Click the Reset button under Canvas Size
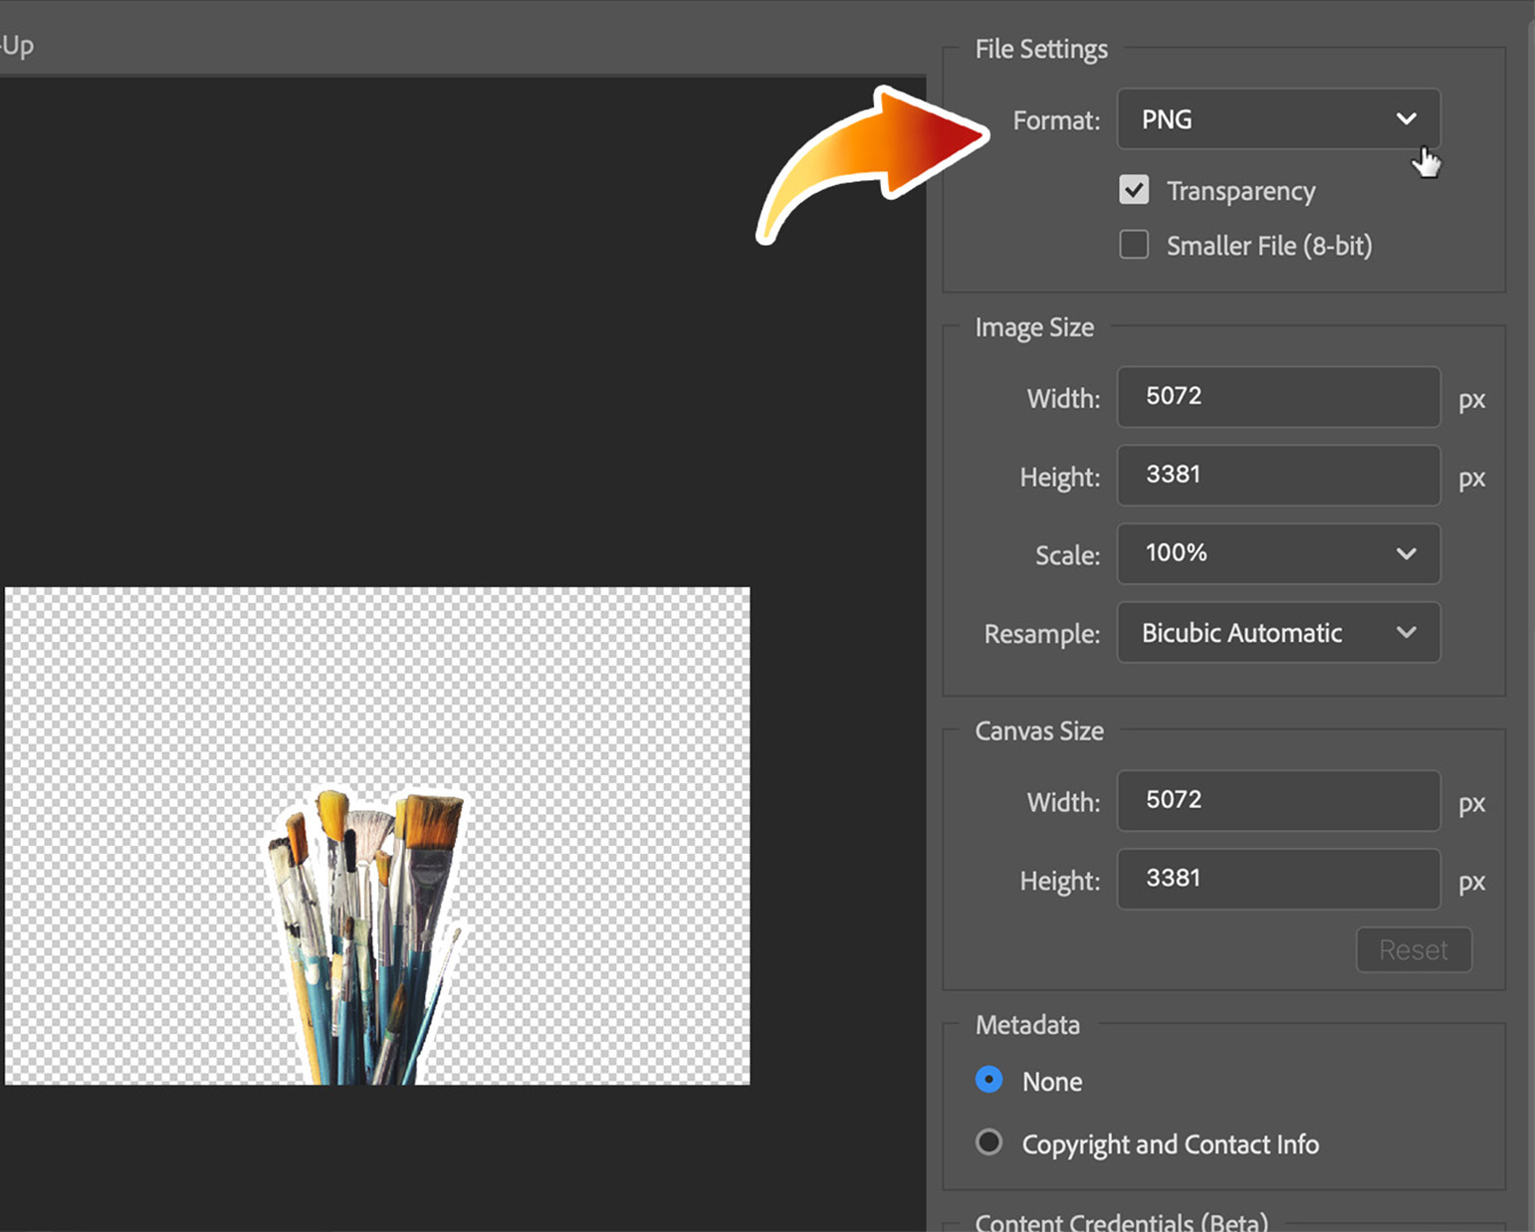The image size is (1535, 1232). [x=1414, y=949]
